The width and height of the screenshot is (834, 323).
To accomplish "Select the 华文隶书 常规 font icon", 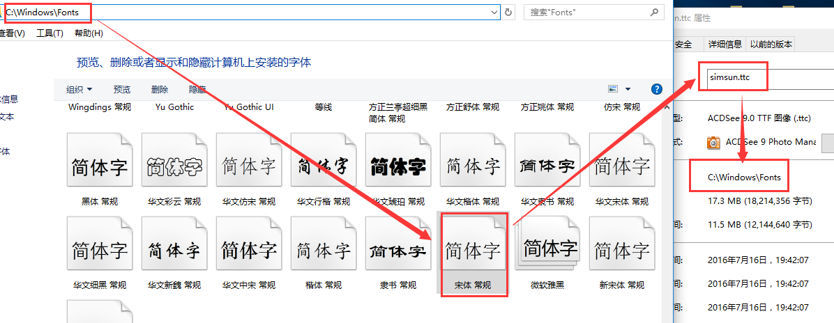I will pyautogui.click(x=547, y=159).
